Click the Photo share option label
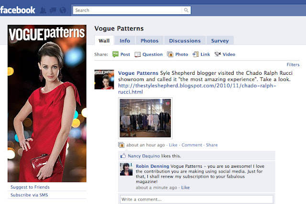 pos(182,54)
